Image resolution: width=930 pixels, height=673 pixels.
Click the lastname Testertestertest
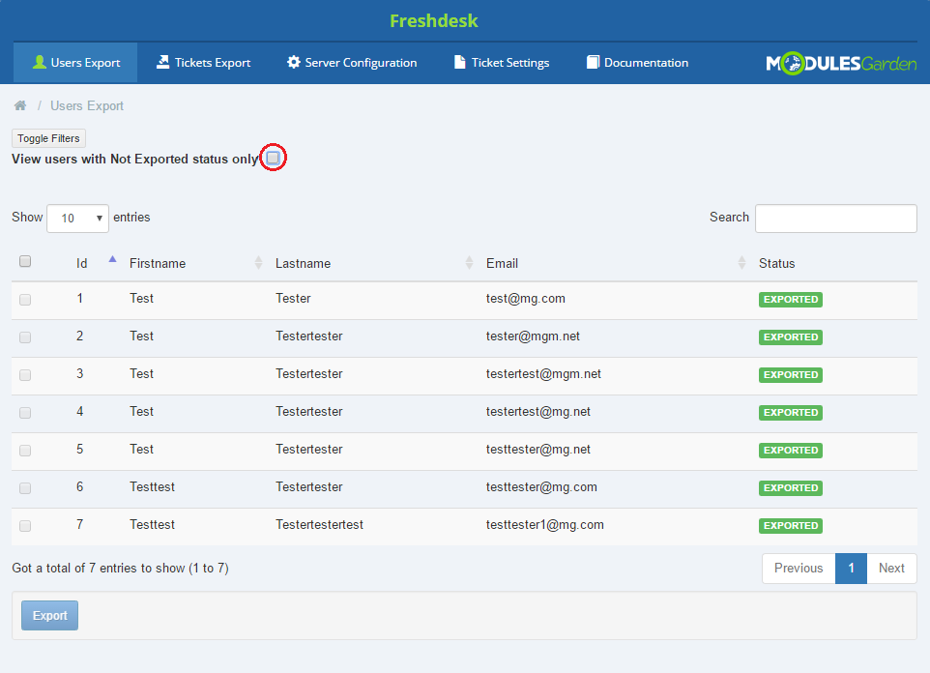[x=319, y=525]
